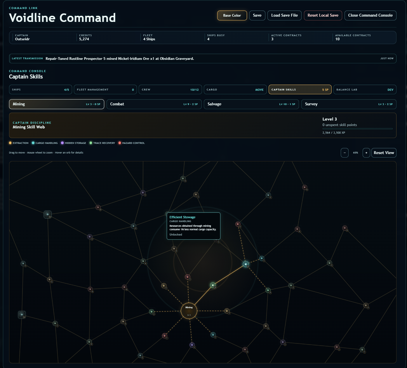The image size is (407, 368).
Task: Click the Trace Recovery legend dot
Action: coord(91,143)
